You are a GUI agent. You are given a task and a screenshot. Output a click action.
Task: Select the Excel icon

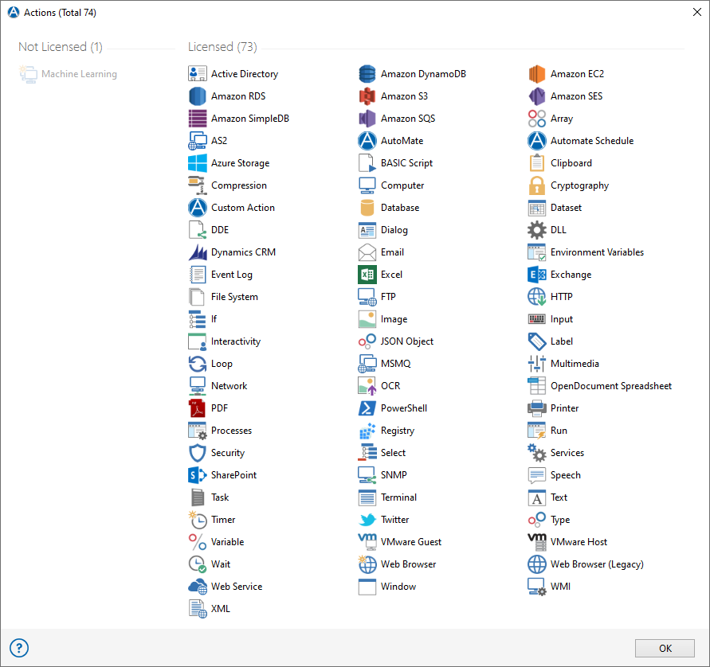[367, 274]
